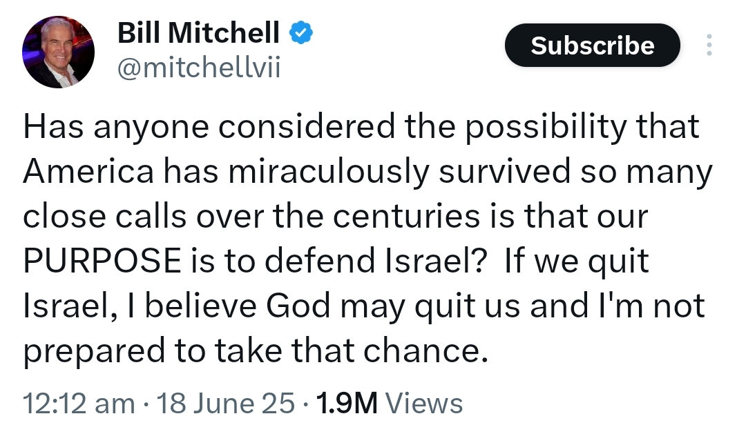Open the "Views" analytics label
The height and width of the screenshot is (425, 746).
423,403
